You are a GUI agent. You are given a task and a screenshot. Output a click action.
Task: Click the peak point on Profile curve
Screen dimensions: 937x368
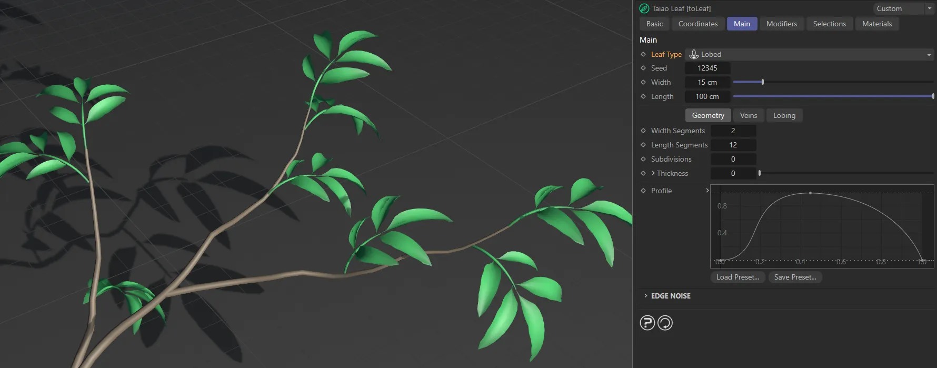tap(810, 193)
